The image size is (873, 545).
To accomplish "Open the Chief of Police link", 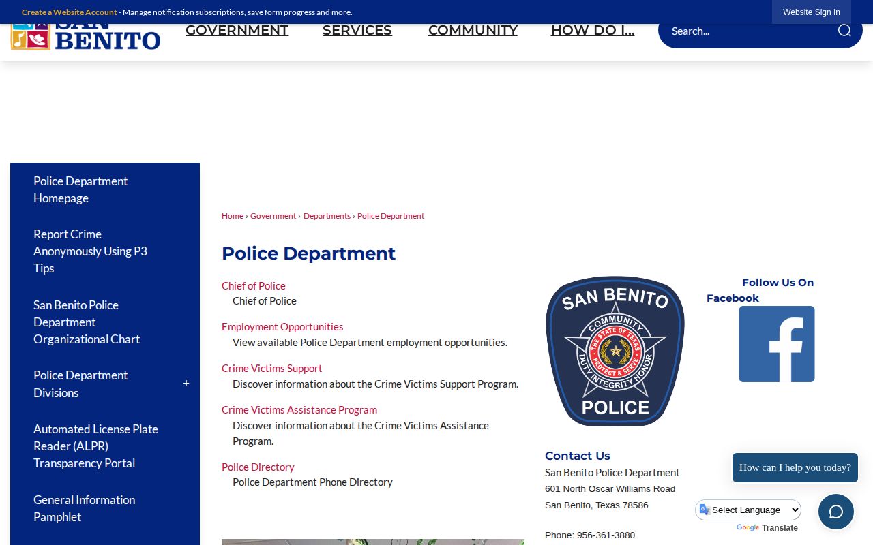I will coord(254,285).
